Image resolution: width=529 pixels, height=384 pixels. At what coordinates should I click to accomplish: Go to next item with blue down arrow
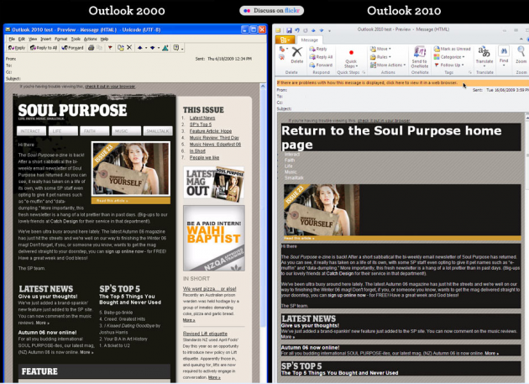click(x=153, y=48)
